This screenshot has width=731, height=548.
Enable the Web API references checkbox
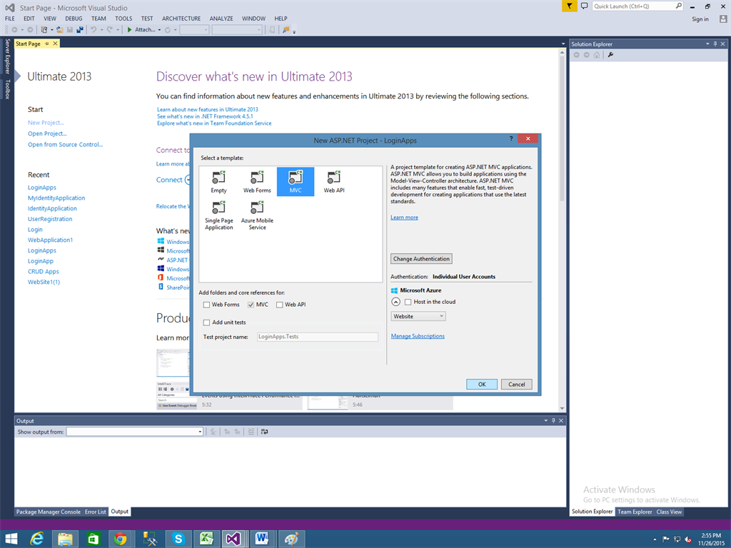click(280, 305)
